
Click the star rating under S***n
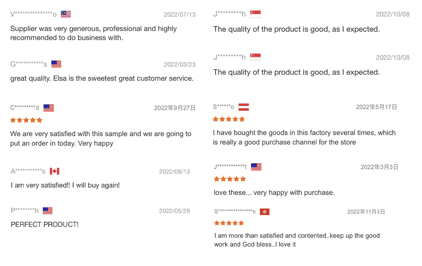229,223
